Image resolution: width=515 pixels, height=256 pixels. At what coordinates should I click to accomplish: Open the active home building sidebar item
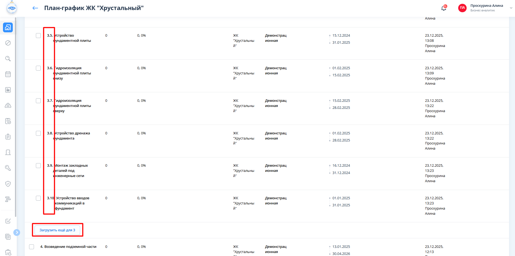tap(8, 27)
